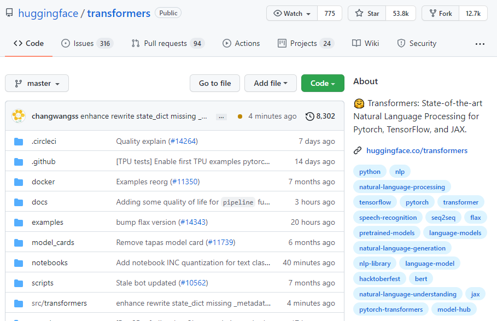Click the star icon in Star button
Image resolution: width=497 pixels, height=321 pixels.
pos(359,13)
